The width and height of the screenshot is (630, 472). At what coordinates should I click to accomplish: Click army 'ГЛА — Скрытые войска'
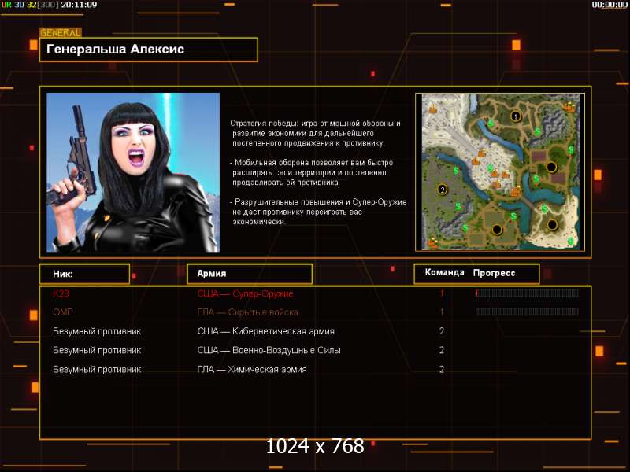point(247,312)
